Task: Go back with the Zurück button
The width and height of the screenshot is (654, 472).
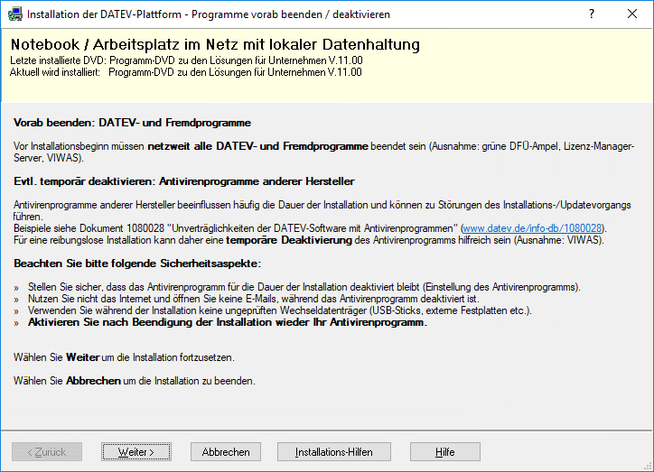Action: point(47,451)
